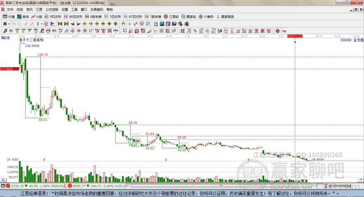Click the 128.73 price level label
The height and width of the screenshot is (197, 364).
tap(43, 55)
